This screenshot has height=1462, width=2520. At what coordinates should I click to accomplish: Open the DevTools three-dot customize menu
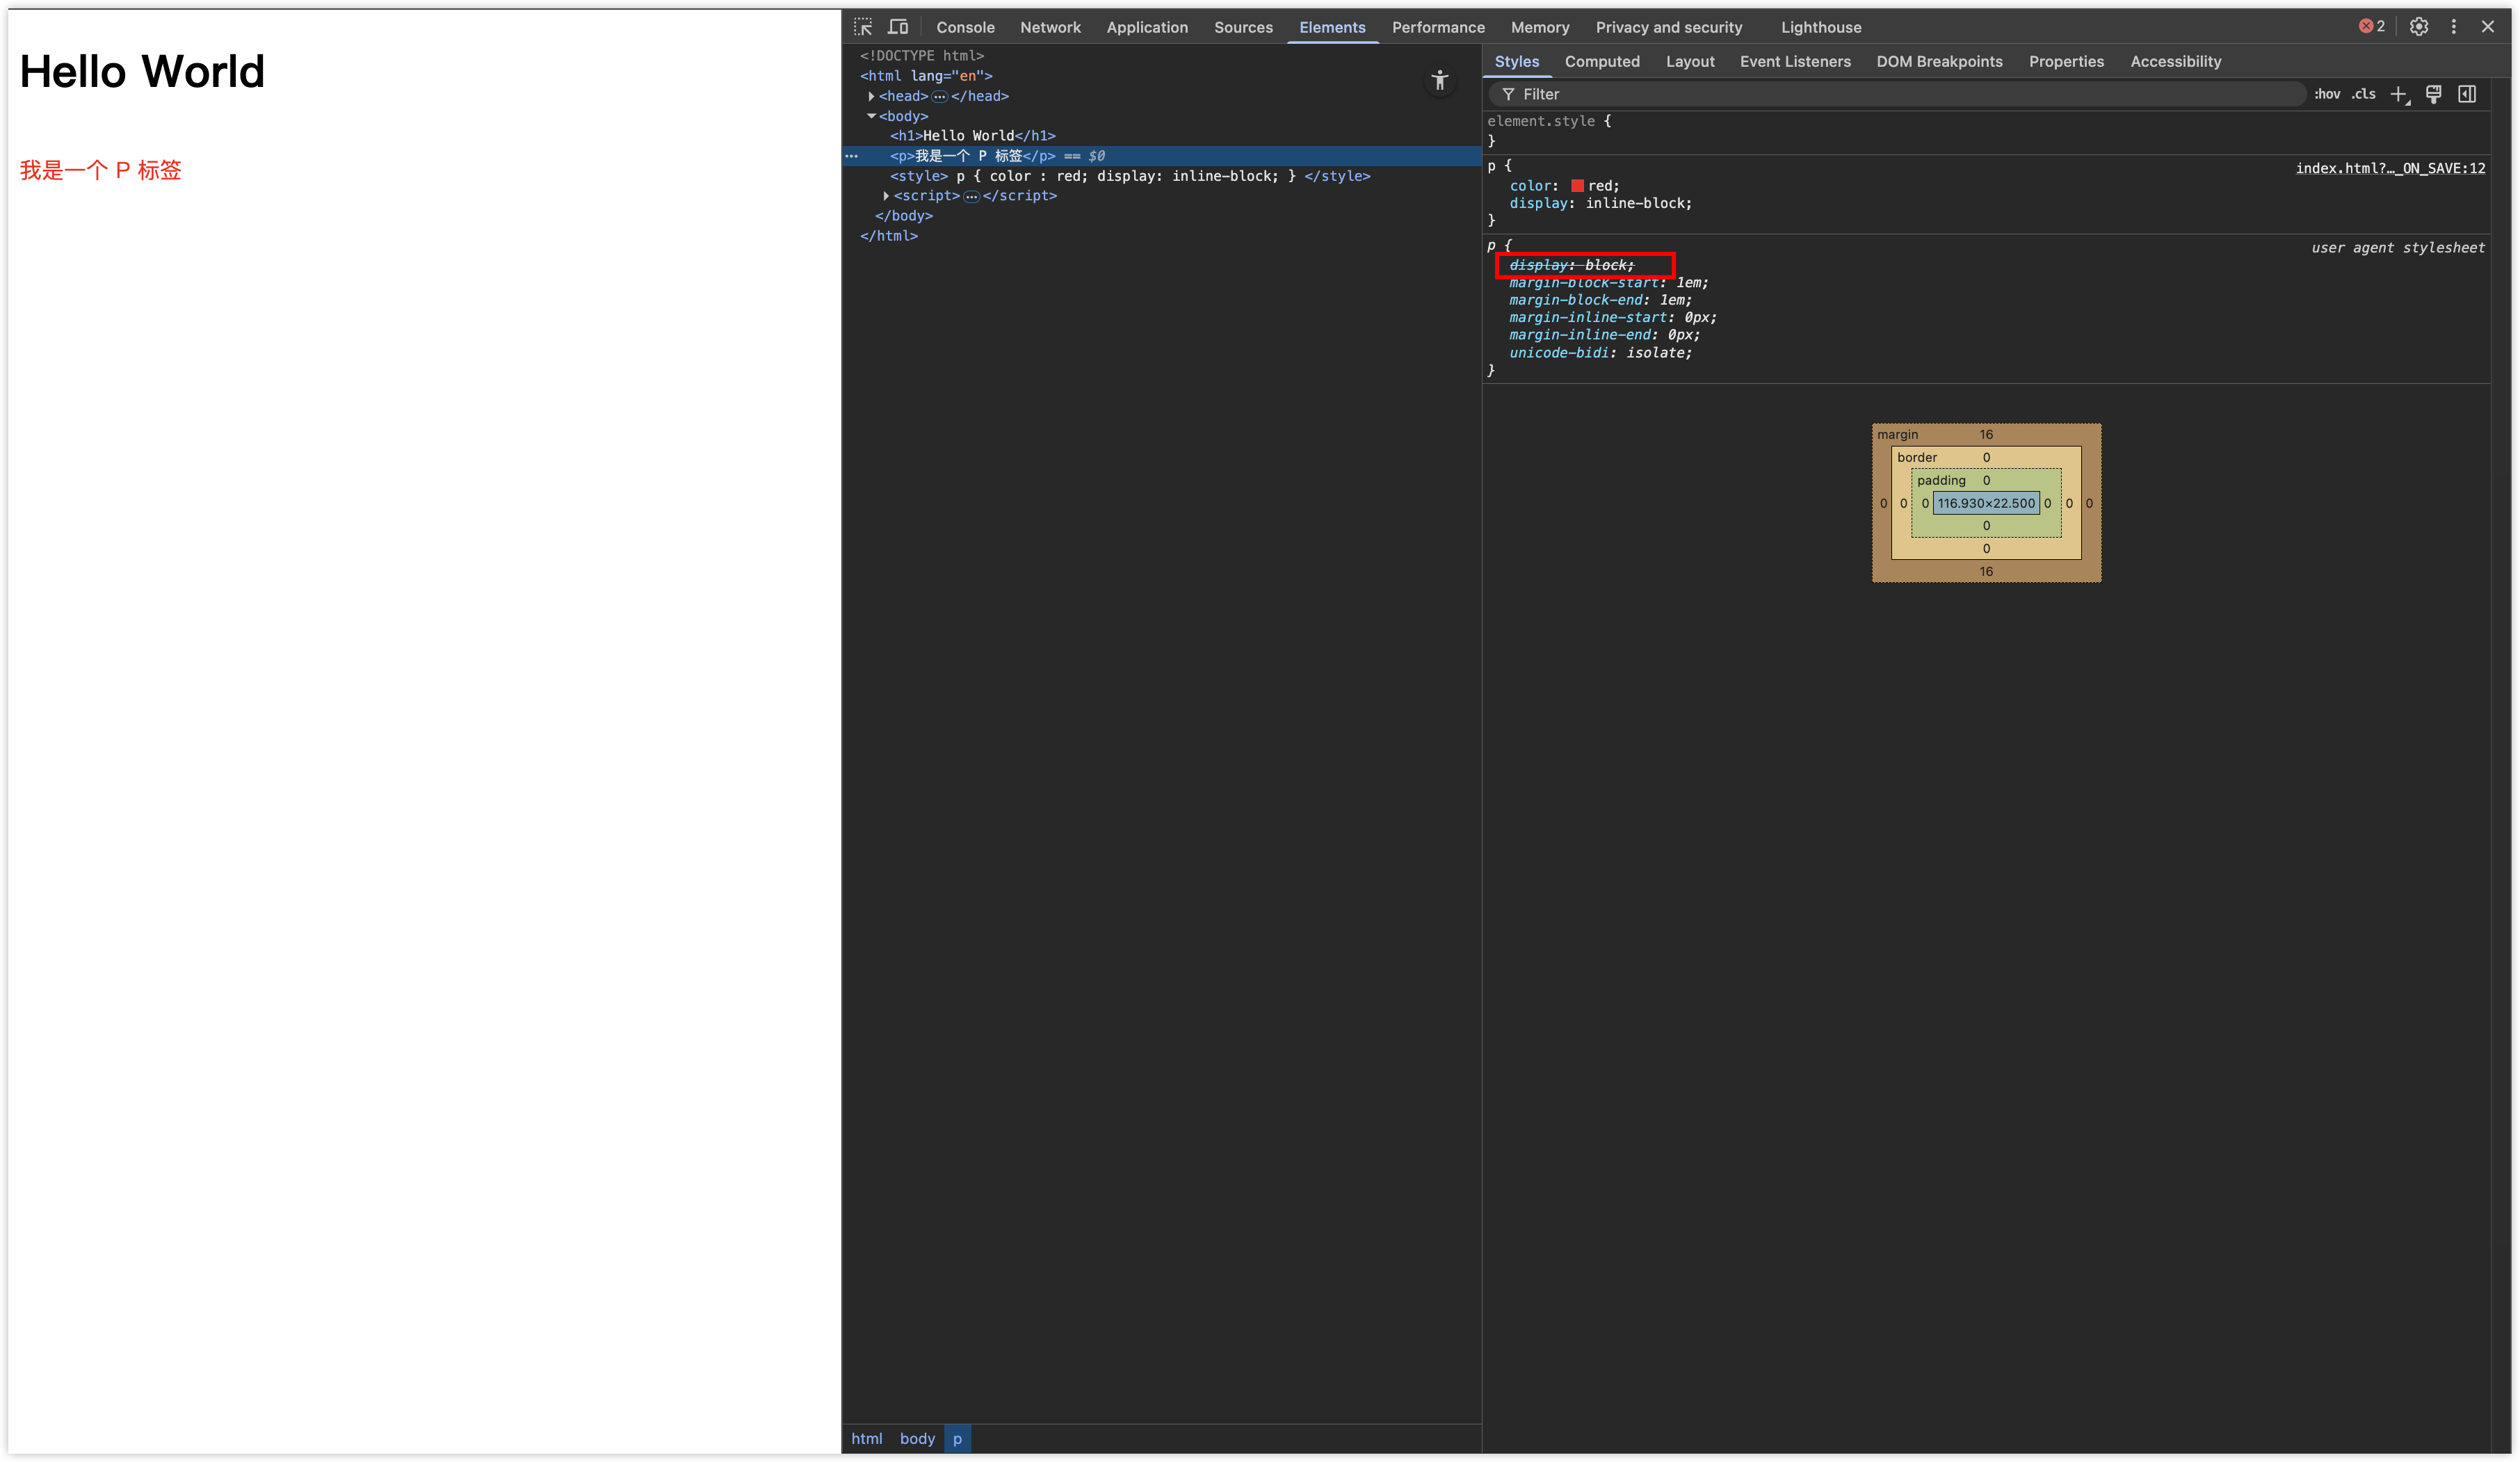click(2453, 27)
